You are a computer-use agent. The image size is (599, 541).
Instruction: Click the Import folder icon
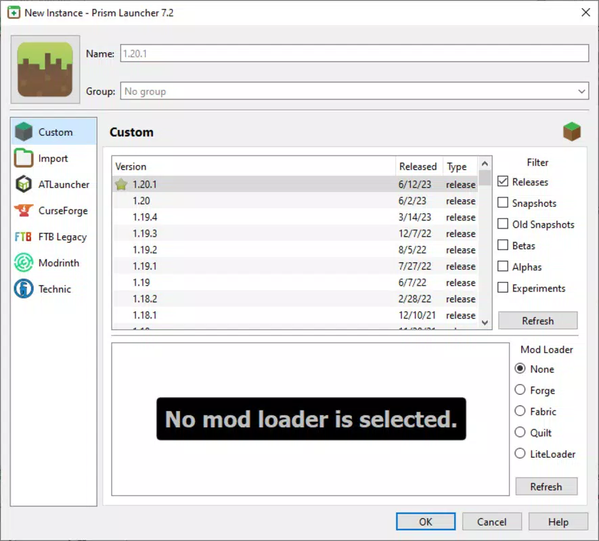click(24, 158)
